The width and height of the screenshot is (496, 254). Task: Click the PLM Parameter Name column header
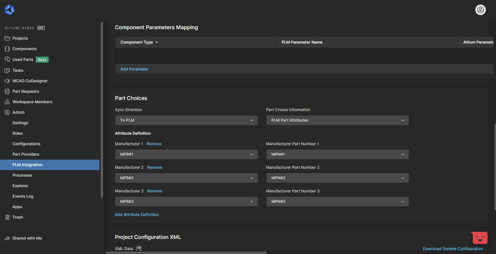pos(302,42)
